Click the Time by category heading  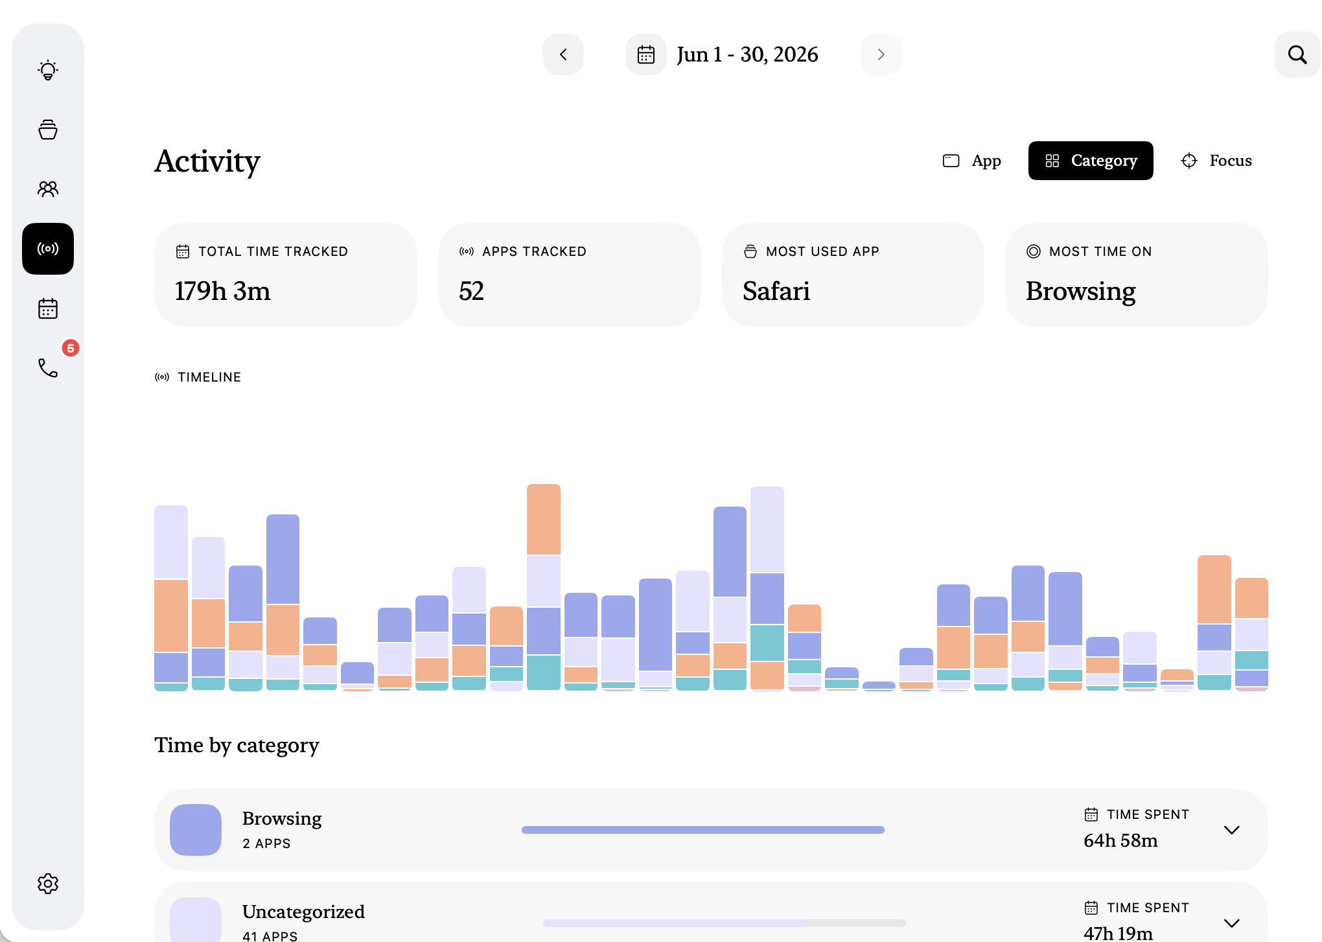[x=237, y=745]
